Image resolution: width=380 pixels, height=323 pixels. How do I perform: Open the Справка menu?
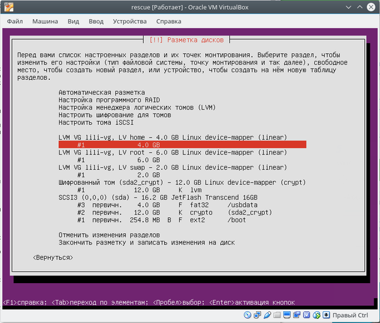click(x=168, y=22)
